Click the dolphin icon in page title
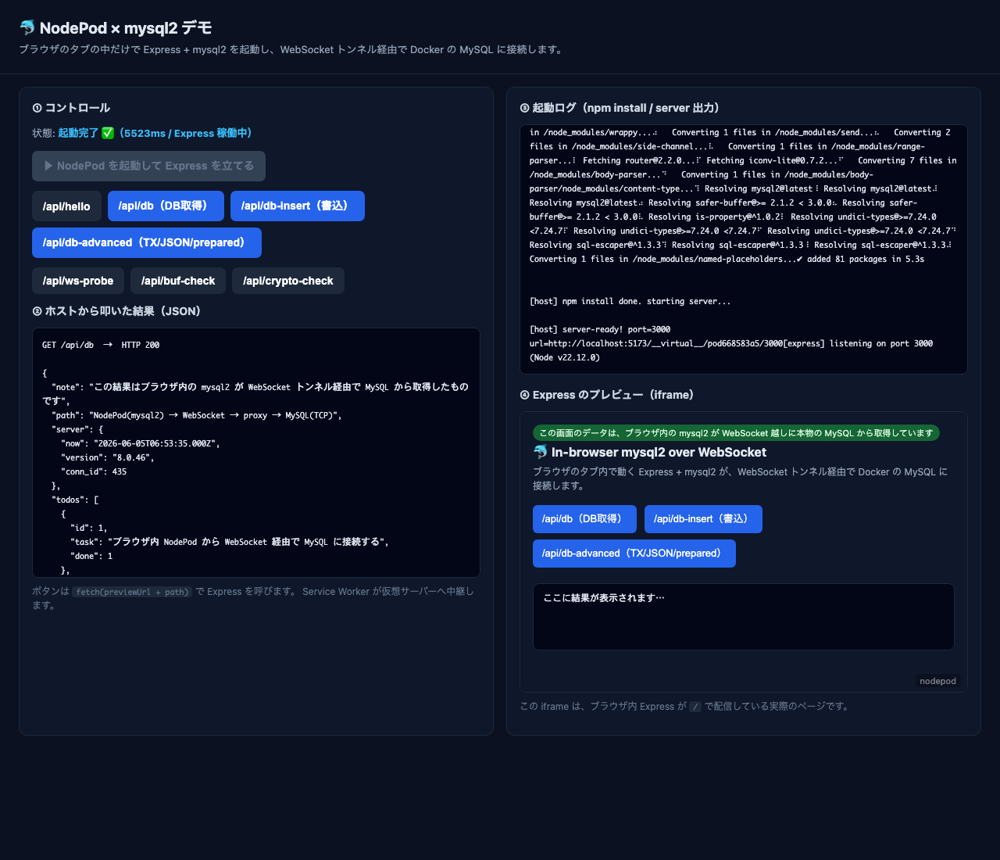This screenshot has height=860, width=1000. click(x=27, y=27)
